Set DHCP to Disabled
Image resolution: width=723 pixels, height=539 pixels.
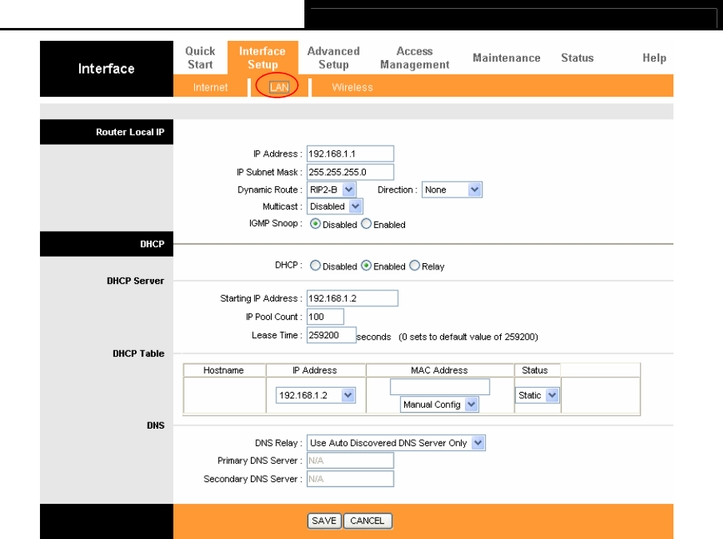tap(316, 266)
